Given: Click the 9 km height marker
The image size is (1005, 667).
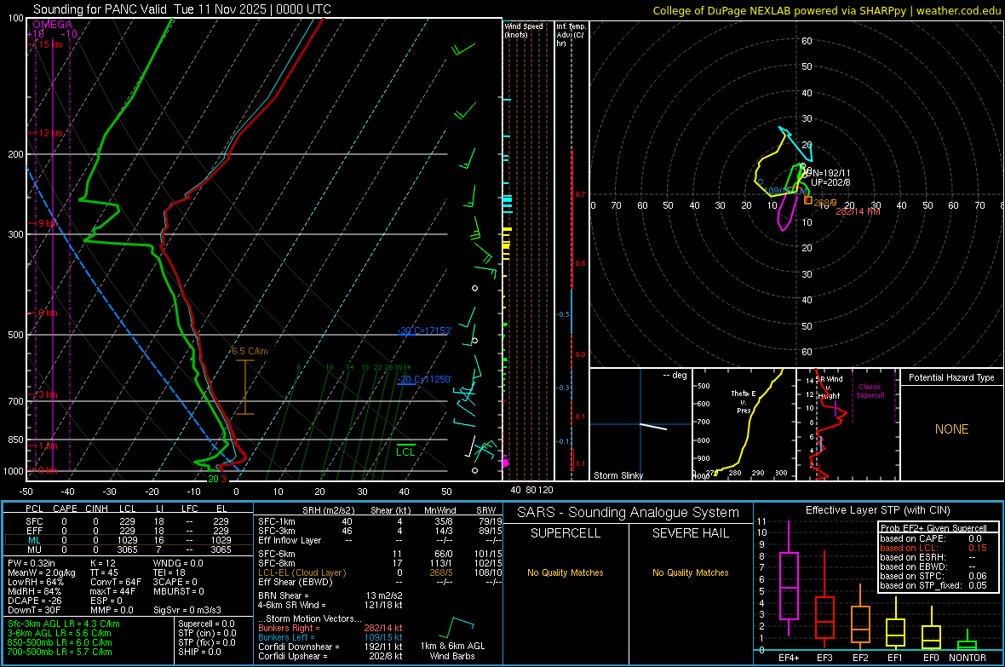Looking at the screenshot, I should [48, 223].
